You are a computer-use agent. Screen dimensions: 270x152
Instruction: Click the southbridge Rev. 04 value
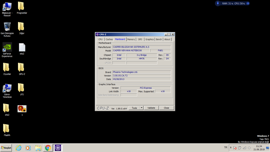[x=167, y=58]
